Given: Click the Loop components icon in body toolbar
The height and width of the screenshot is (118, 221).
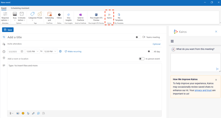Looking at the screenshot, I should 39,113.
